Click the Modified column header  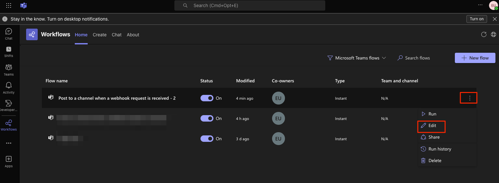point(245,81)
